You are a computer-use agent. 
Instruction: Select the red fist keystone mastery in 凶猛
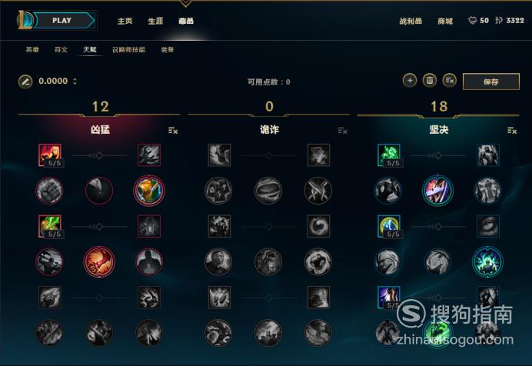click(99, 261)
